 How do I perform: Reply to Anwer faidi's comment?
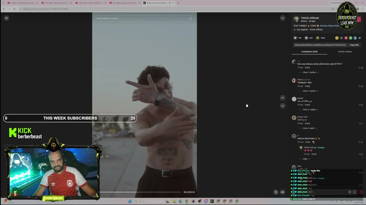pos(307,123)
